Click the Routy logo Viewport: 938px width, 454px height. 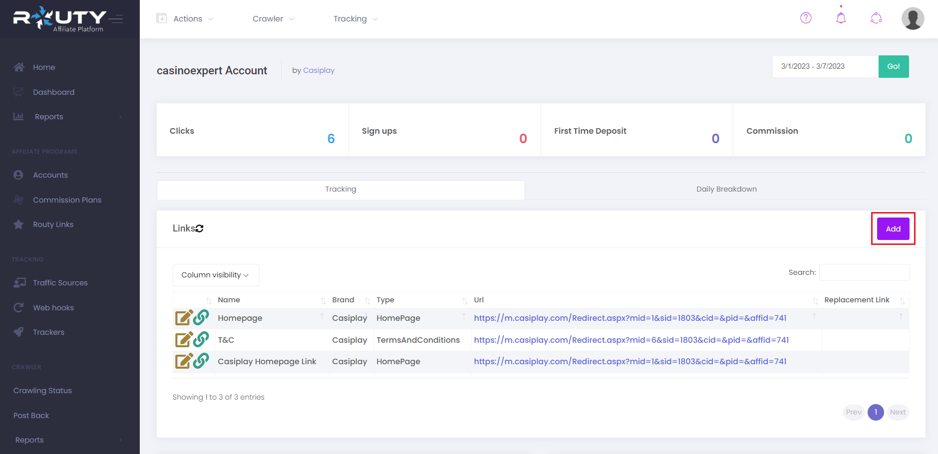59,19
